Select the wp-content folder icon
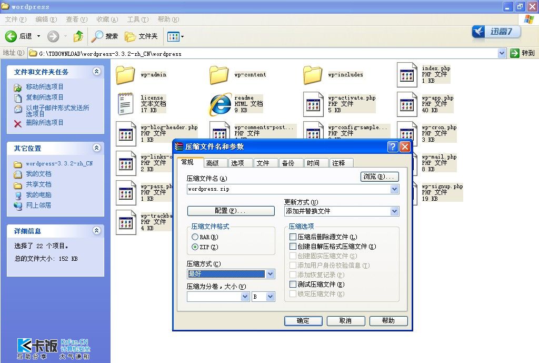The width and height of the screenshot is (539, 363). (219, 75)
